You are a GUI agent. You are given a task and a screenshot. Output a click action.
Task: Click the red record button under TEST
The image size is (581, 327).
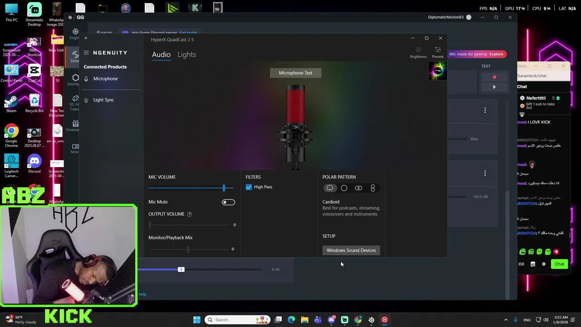pyautogui.click(x=494, y=77)
